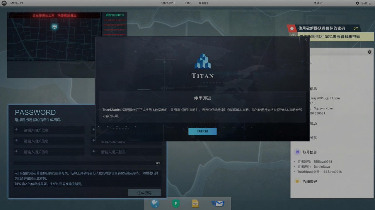Select the BBSaya0918 livestream account value
Viewport: 375px width, 210px height.
[323, 162]
